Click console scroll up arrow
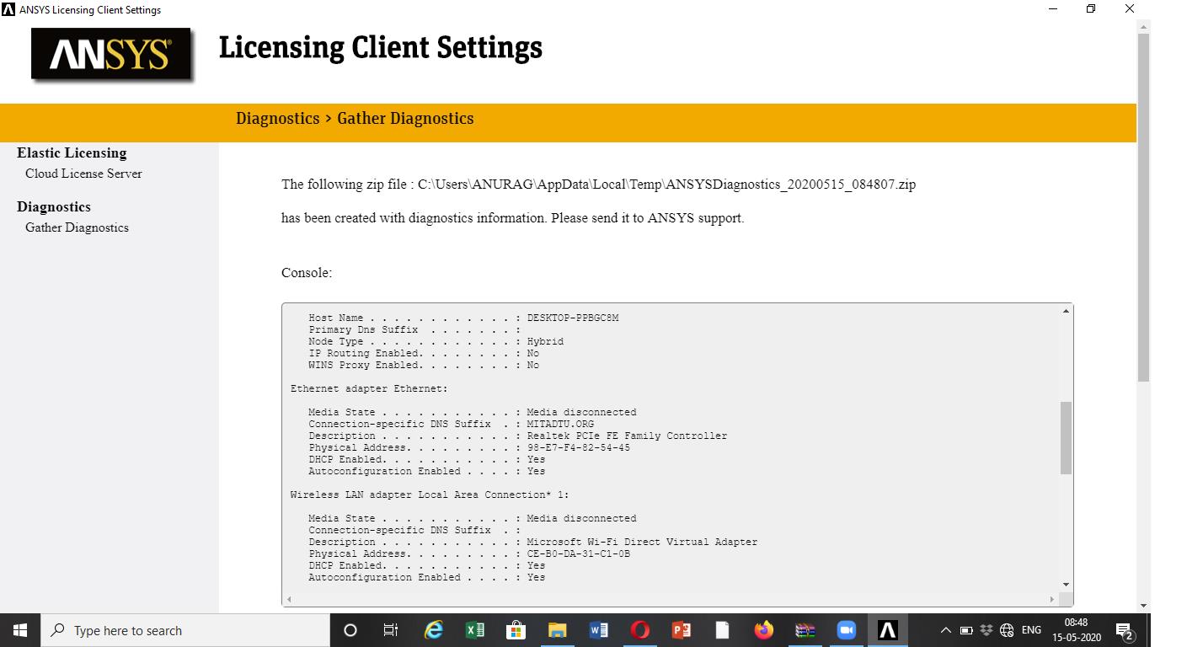This screenshot has height=647, width=1203. point(1066,311)
